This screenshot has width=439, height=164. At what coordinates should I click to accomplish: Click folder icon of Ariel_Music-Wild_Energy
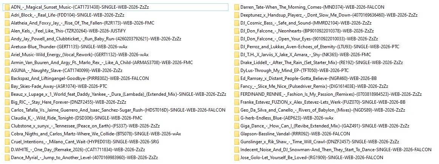pos(7,55)
